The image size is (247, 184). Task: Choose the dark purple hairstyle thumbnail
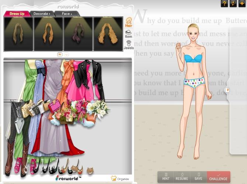[78, 34]
